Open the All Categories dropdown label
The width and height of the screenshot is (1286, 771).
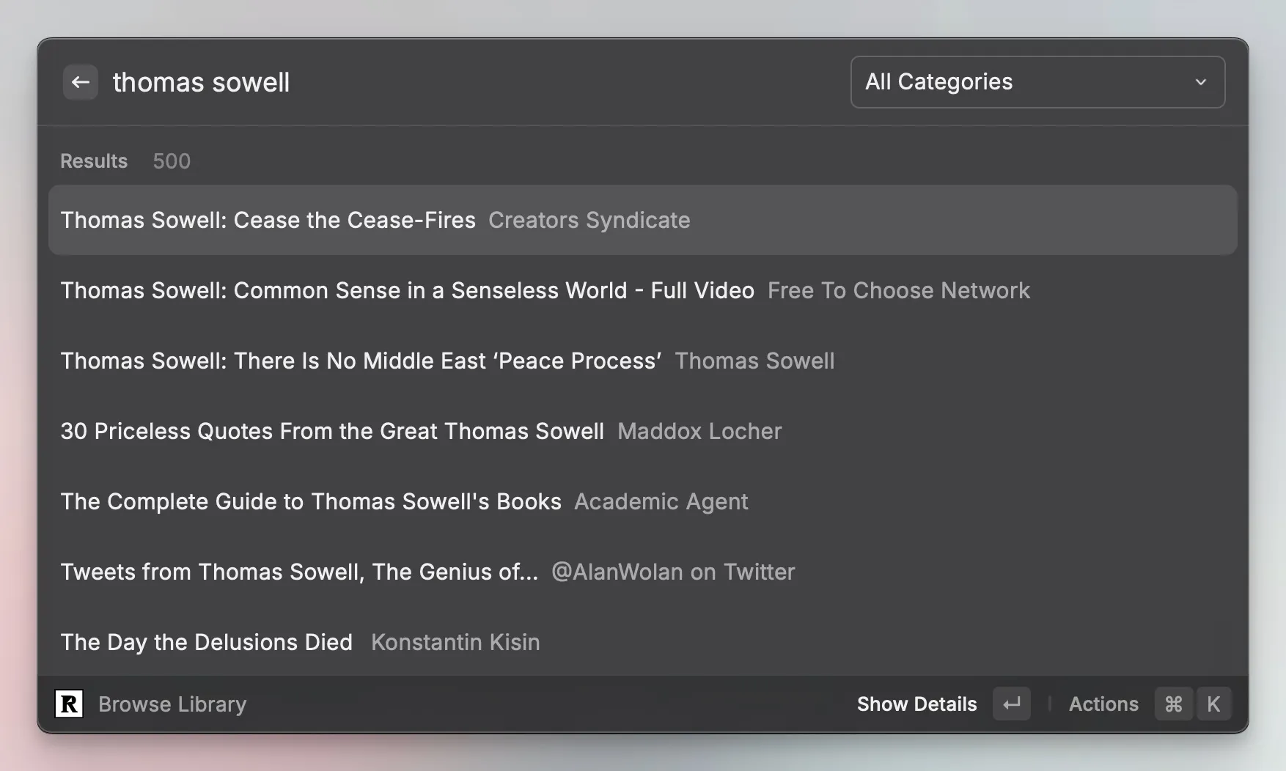938,82
